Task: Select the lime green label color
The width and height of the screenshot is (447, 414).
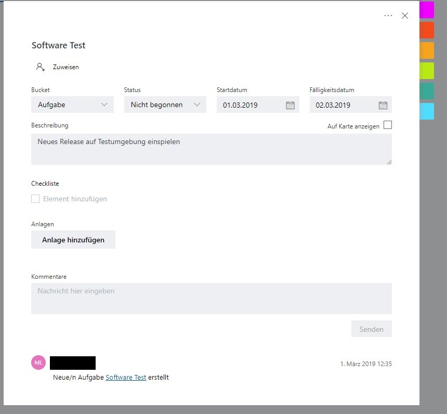Action: 427,71
